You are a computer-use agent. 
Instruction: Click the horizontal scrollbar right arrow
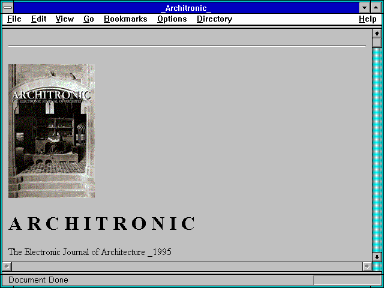click(x=367, y=266)
